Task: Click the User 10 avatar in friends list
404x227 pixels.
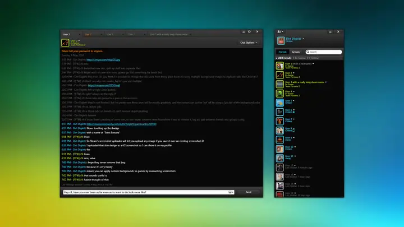Action: coord(280,149)
